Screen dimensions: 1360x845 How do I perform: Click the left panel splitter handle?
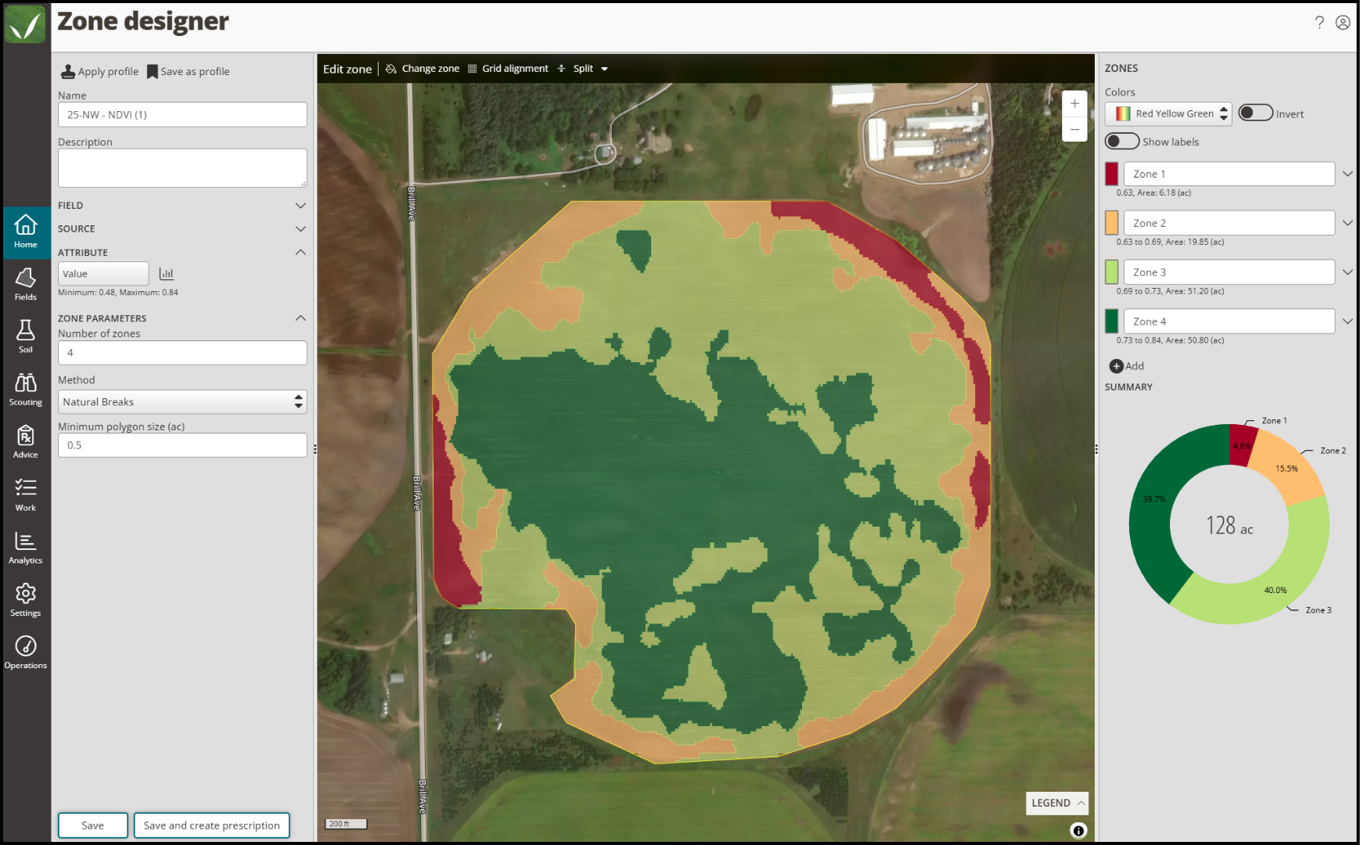pyautogui.click(x=315, y=449)
